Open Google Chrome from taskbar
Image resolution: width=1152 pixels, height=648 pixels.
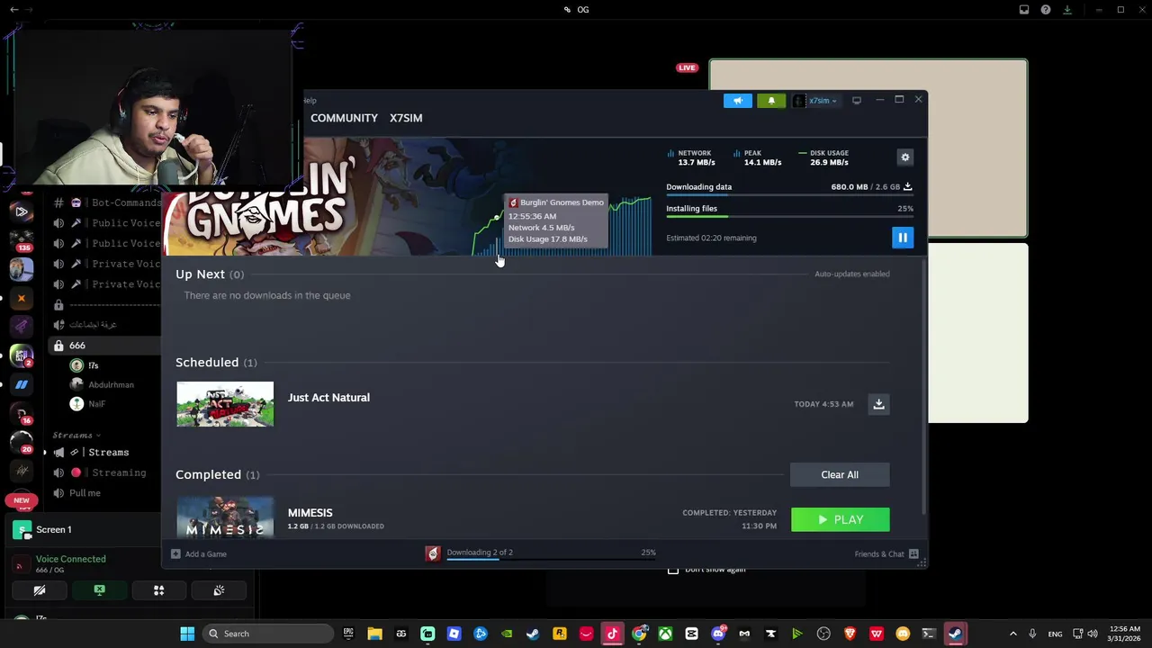point(638,634)
